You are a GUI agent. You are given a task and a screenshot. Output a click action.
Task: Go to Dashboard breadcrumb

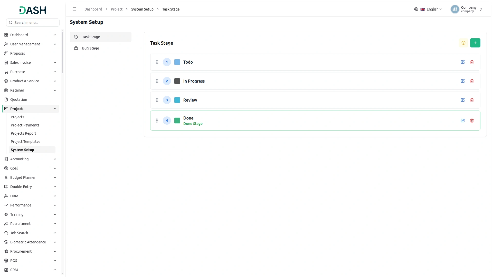(x=93, y=9)
